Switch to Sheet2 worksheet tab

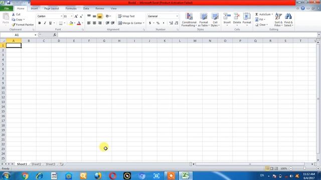36,164
